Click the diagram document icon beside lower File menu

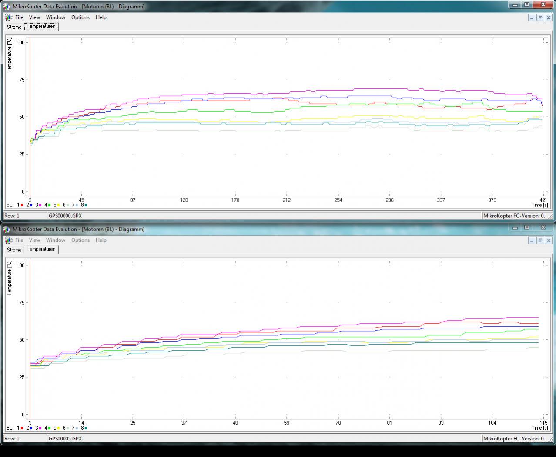(x=9, y=240)
